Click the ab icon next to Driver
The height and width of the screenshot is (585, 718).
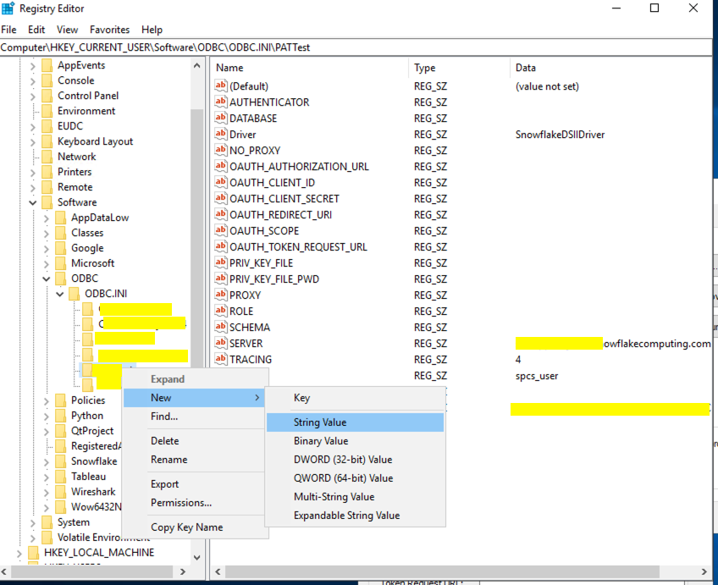(x=222, y=134)
